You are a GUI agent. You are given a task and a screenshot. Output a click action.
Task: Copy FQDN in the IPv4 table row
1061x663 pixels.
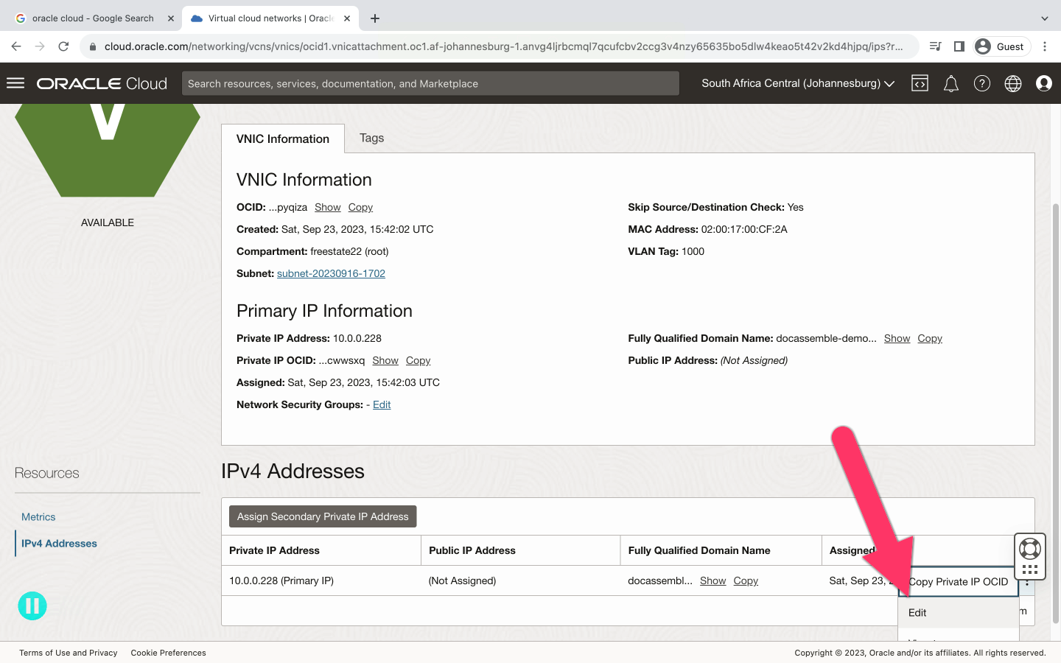(x=746, y=581)
